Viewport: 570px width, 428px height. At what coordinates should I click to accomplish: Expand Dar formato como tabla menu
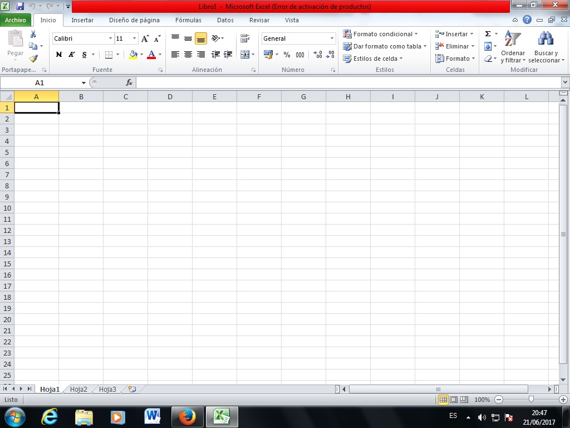tap(385, 46)
